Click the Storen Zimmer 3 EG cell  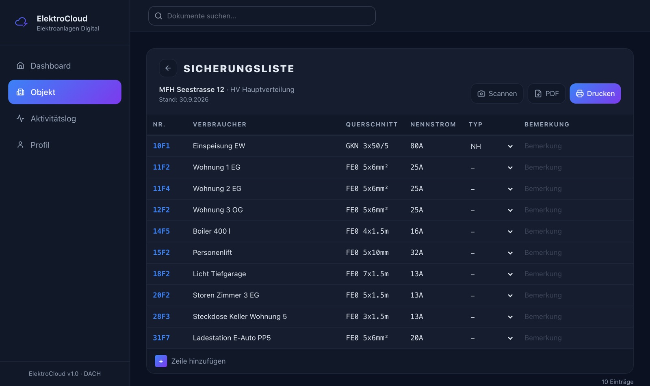(226, 295)
